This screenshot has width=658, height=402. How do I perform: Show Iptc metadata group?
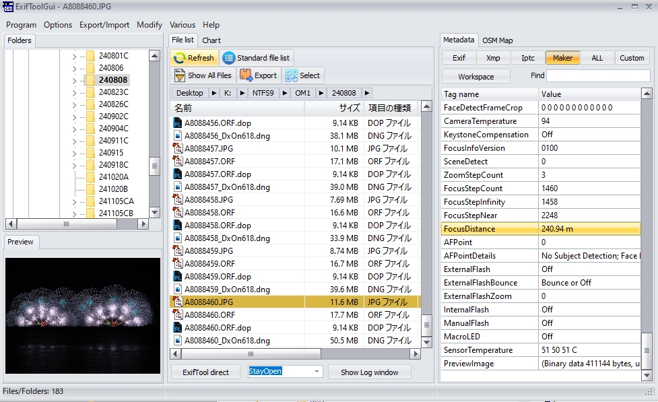click(x=528, y=58)
